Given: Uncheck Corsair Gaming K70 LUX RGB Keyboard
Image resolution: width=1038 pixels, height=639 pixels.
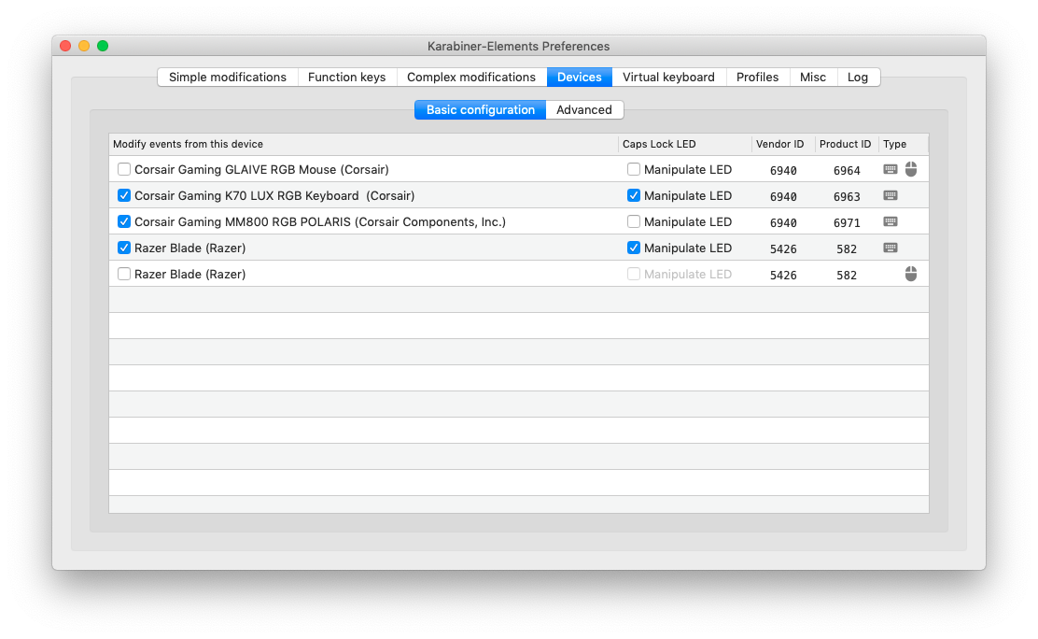Looking at the screenshot, I should coord(124,195).
